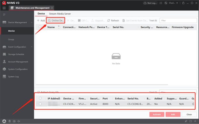
Task: Click the grid menu icon below the logo
Action: 4,8
